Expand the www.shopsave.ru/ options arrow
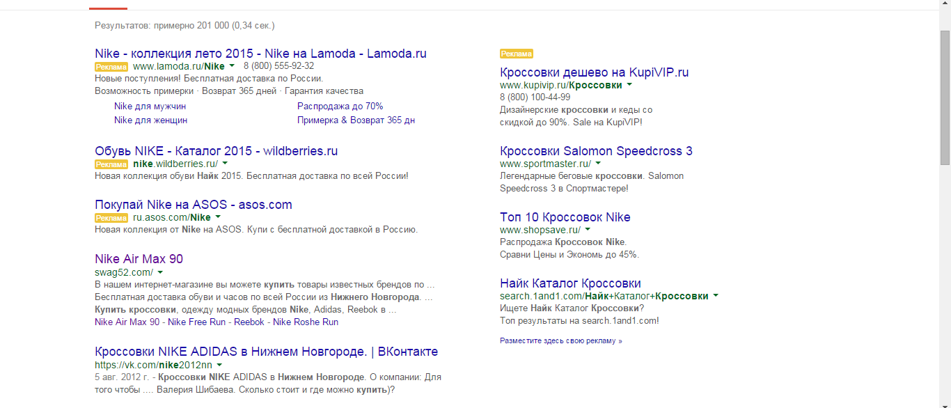Viewport: 951px width, 408px height. pos(588,230)
